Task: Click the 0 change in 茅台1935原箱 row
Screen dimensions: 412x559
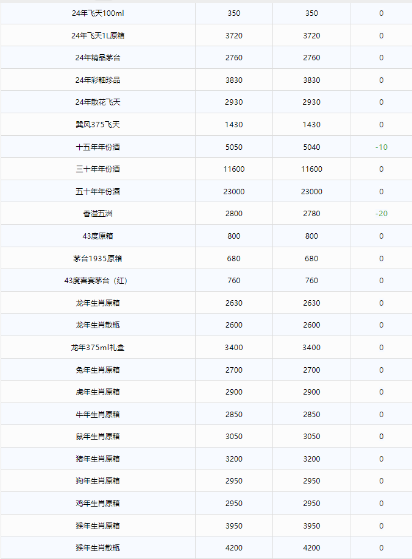Action: (382, 258)
